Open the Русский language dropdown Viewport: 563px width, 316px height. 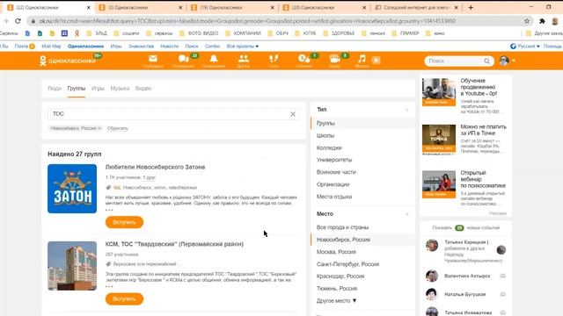(525, 47)
